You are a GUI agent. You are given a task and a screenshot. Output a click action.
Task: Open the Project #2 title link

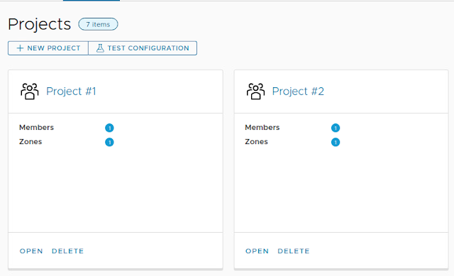click(x=298, y=92)
